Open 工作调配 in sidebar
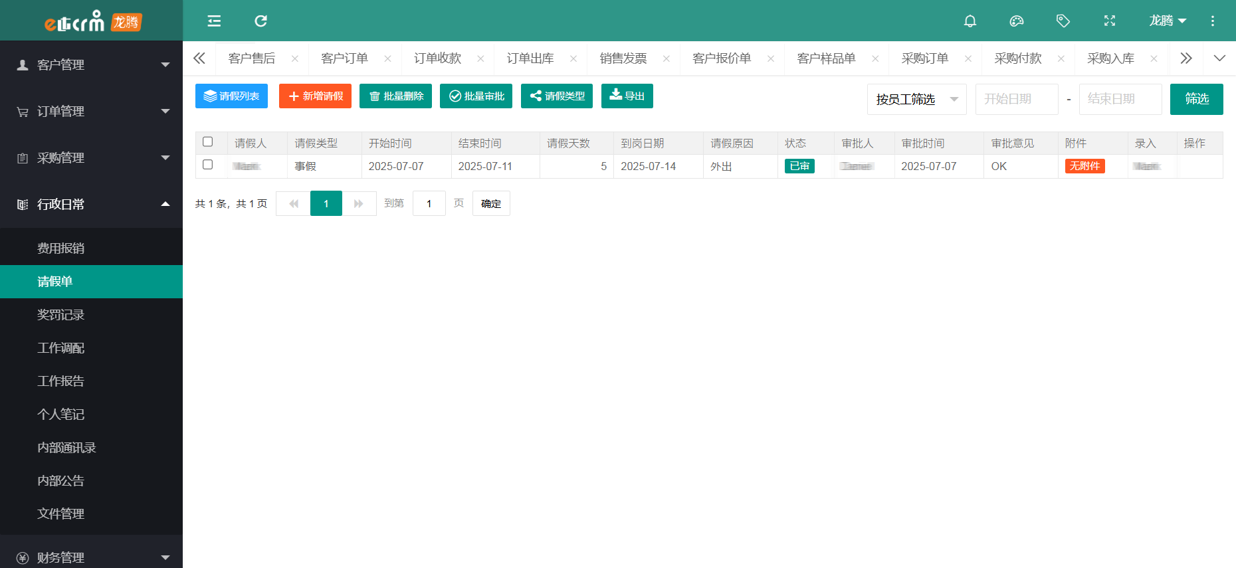The height and width of the screenshot is (568, 1236). [91, 348]
